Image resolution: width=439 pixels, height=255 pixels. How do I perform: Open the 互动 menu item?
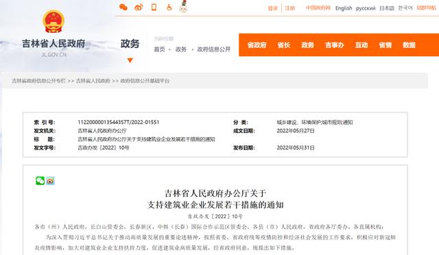click(x=361, y=45)
